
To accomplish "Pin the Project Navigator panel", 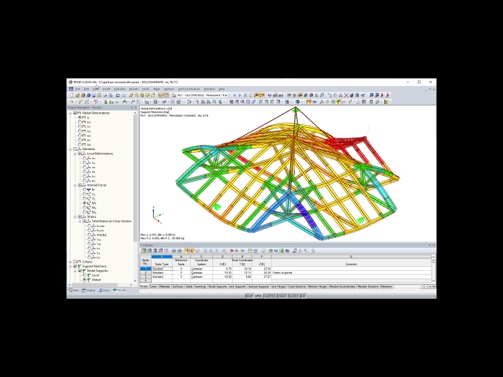I will coord(131,108).
